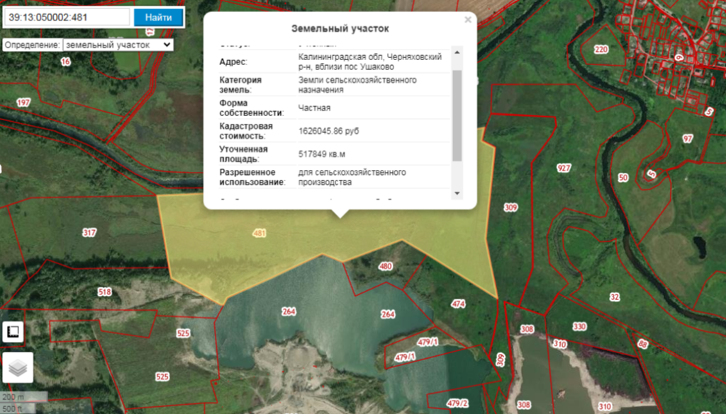
Task: Focus the cadastral number search field
Action: pos(67,18)
